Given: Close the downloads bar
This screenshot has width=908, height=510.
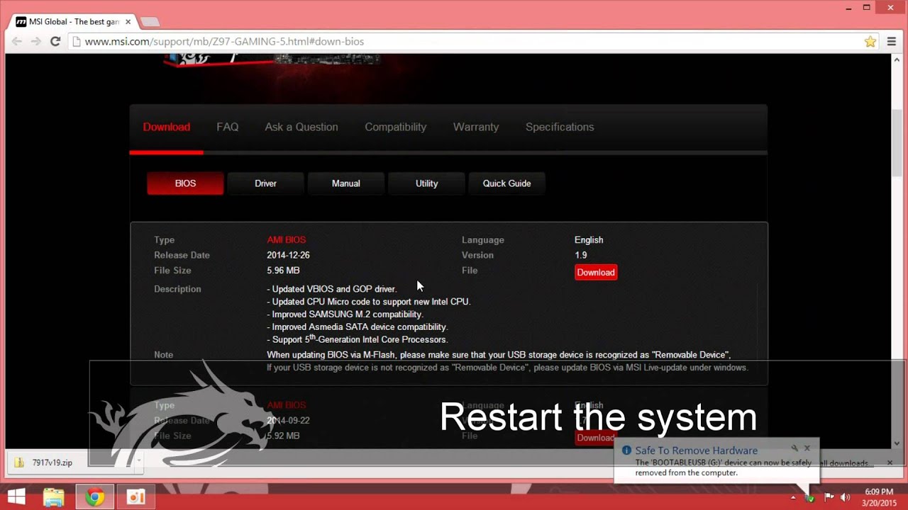Looking at the screenshot, I should pyautogui.click(x=890, y=463).
